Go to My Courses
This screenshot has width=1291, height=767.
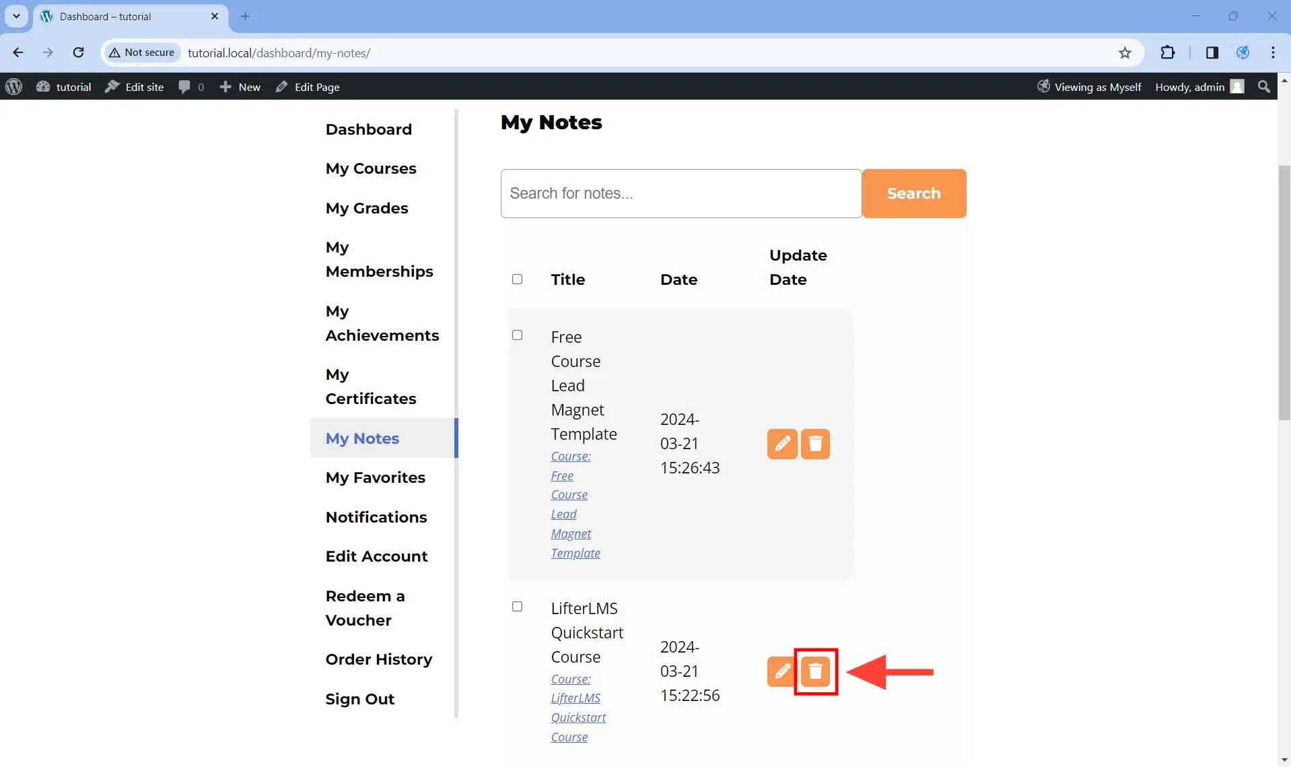pos(371,168)
